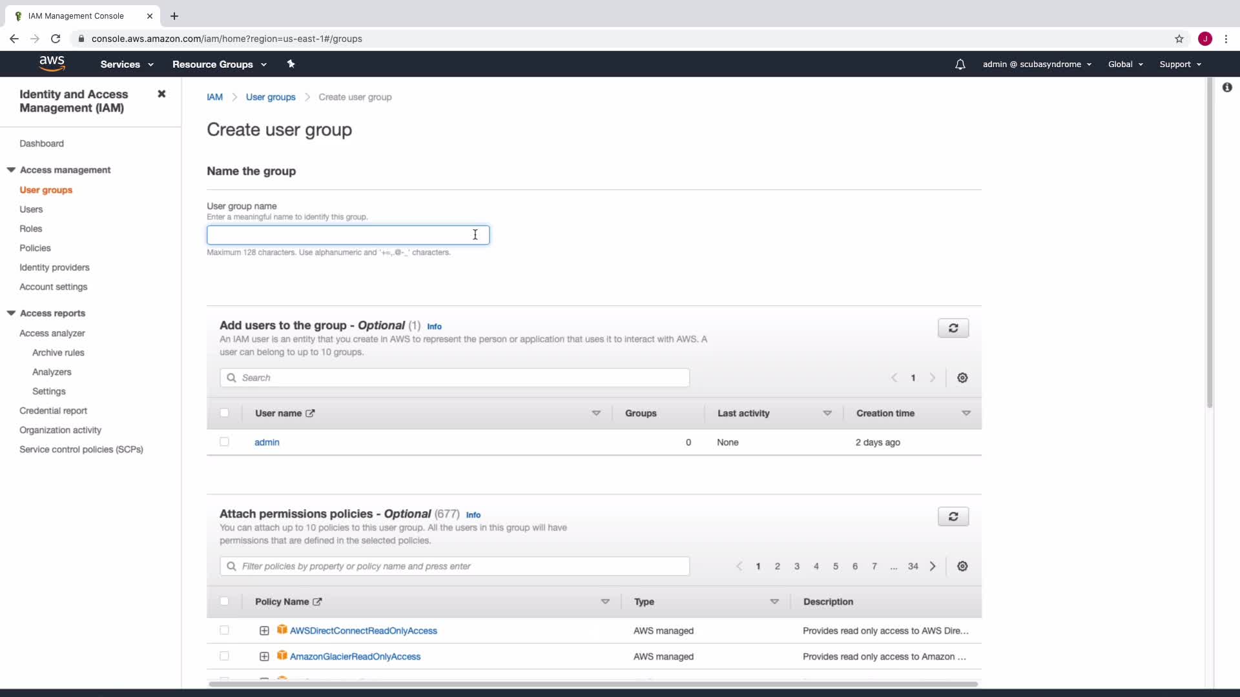Click the pin shortcut icon in AWS navbar
This screenshot has height=697, width=1240.
(291, 64)
